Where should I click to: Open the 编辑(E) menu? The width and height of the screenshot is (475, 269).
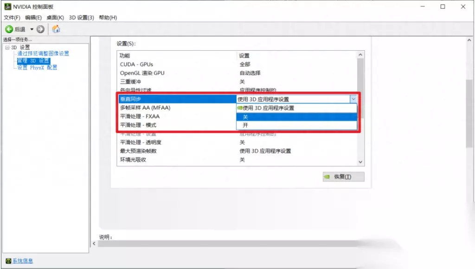pyautogui.click(x=33, y=18)
